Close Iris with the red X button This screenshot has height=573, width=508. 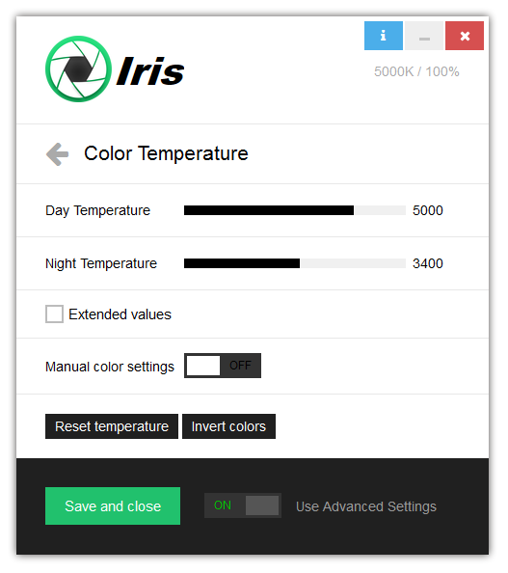point(465,36)
